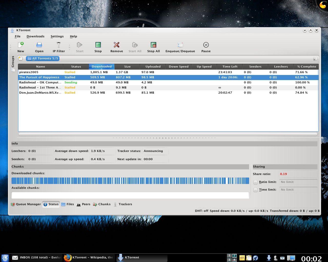Viewport: 328px width, 262px height.
Task: Sort by the Time Left column header
Action: coord(230,67)
